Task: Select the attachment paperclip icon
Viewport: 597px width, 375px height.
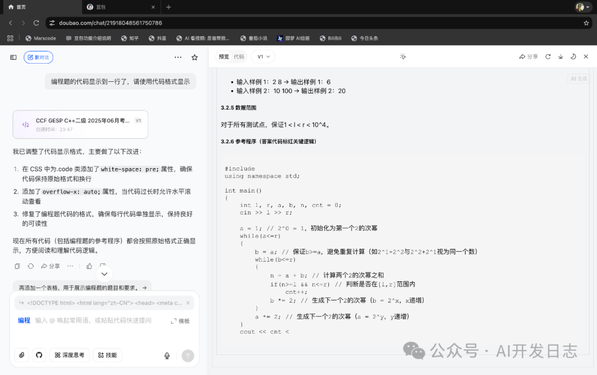Action: tap(20, 355)
